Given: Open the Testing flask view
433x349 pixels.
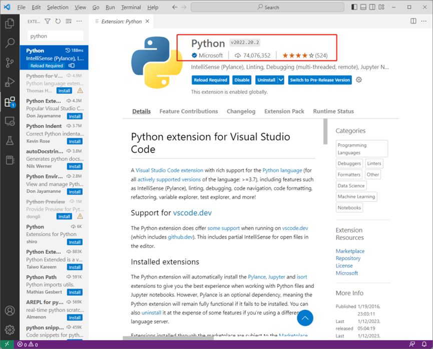Looking at the screenshot, I should [10, 140].
